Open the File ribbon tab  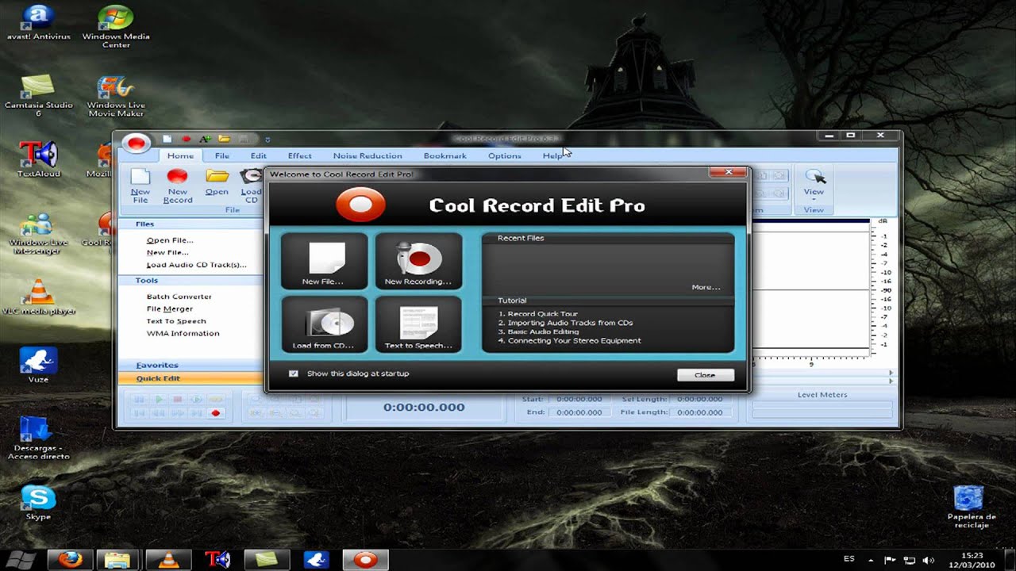click(x=222, y=155)
